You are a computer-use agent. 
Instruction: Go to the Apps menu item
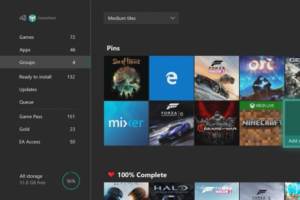[x=45, y=50]
